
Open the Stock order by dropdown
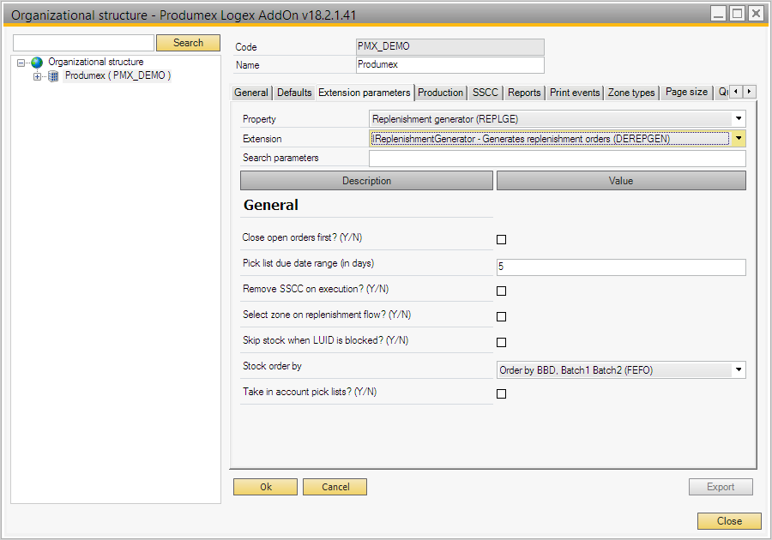pos(738,370)
